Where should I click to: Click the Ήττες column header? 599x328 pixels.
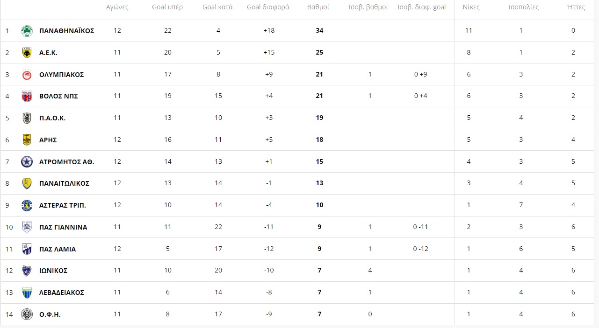click(576, 7)
